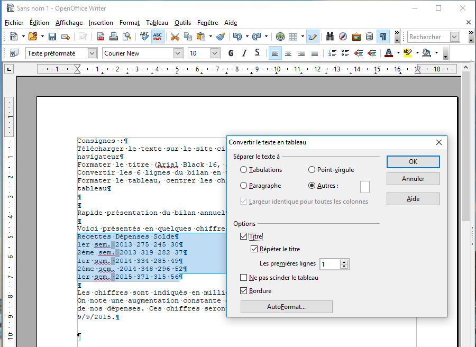Select the Point-virgule radio button
The image size is (476, 347).
click(312, 170)
